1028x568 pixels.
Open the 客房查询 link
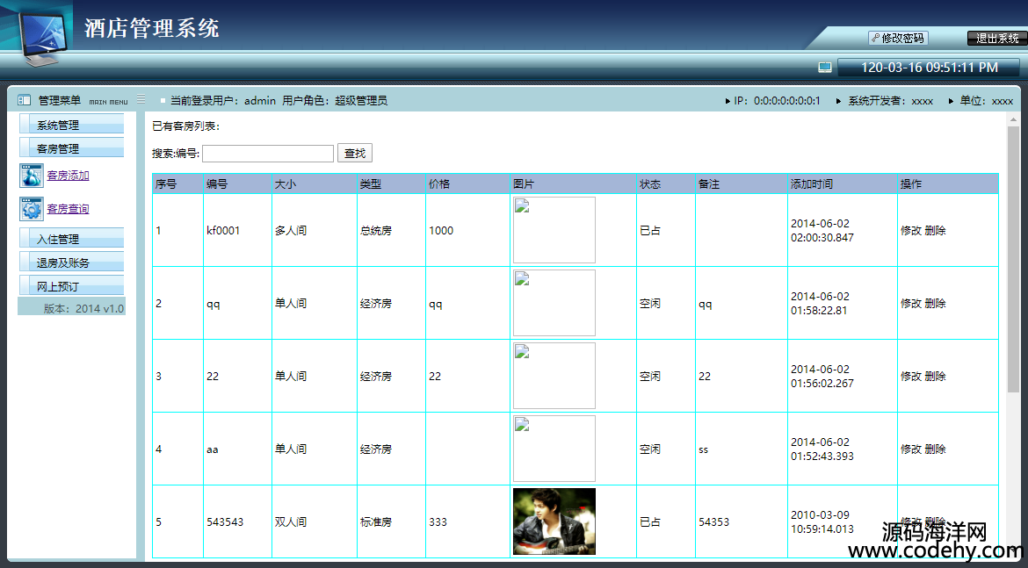(69, 209)
